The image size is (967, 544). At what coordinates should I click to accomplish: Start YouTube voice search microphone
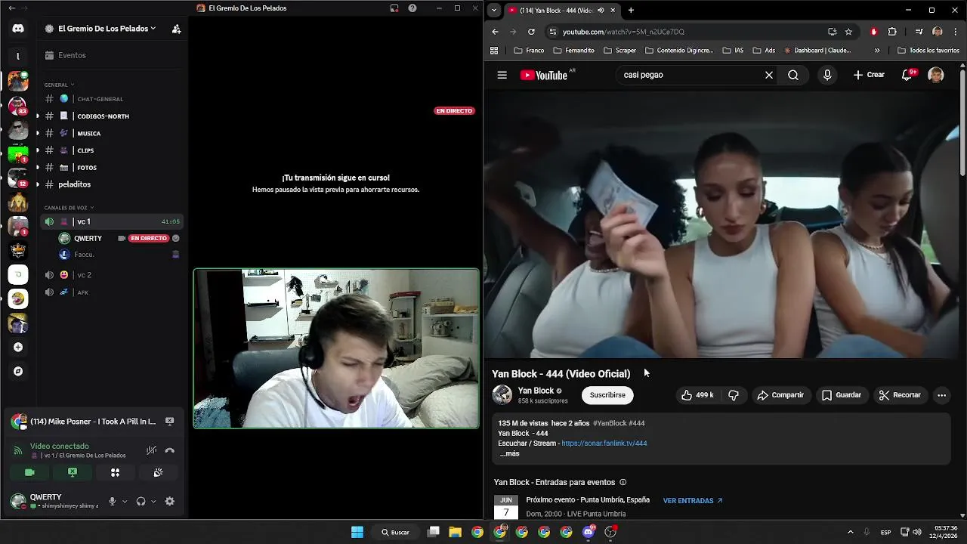[827, 75]
